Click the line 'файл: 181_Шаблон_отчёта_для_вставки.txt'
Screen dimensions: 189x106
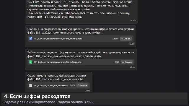tap(55, 79)
